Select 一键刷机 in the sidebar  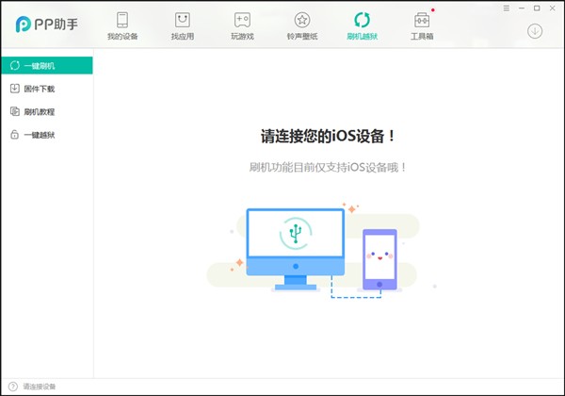point(47,65)
